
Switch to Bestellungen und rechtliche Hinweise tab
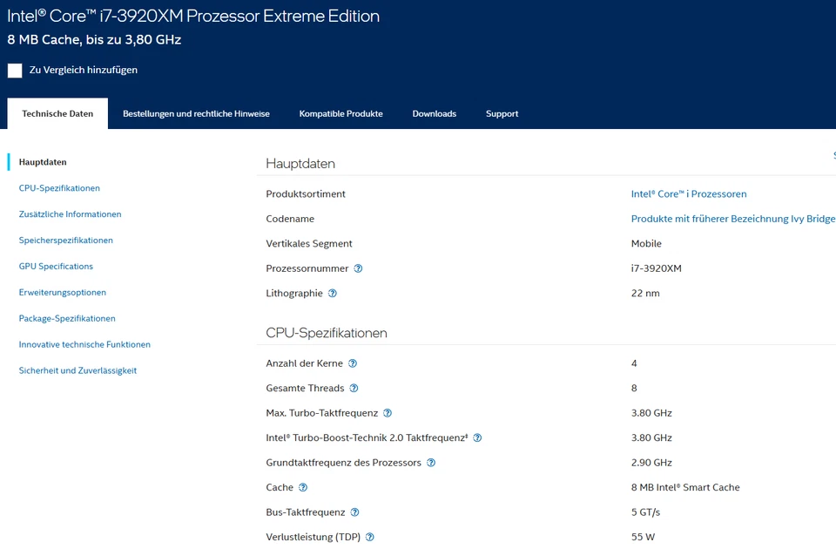196,114
